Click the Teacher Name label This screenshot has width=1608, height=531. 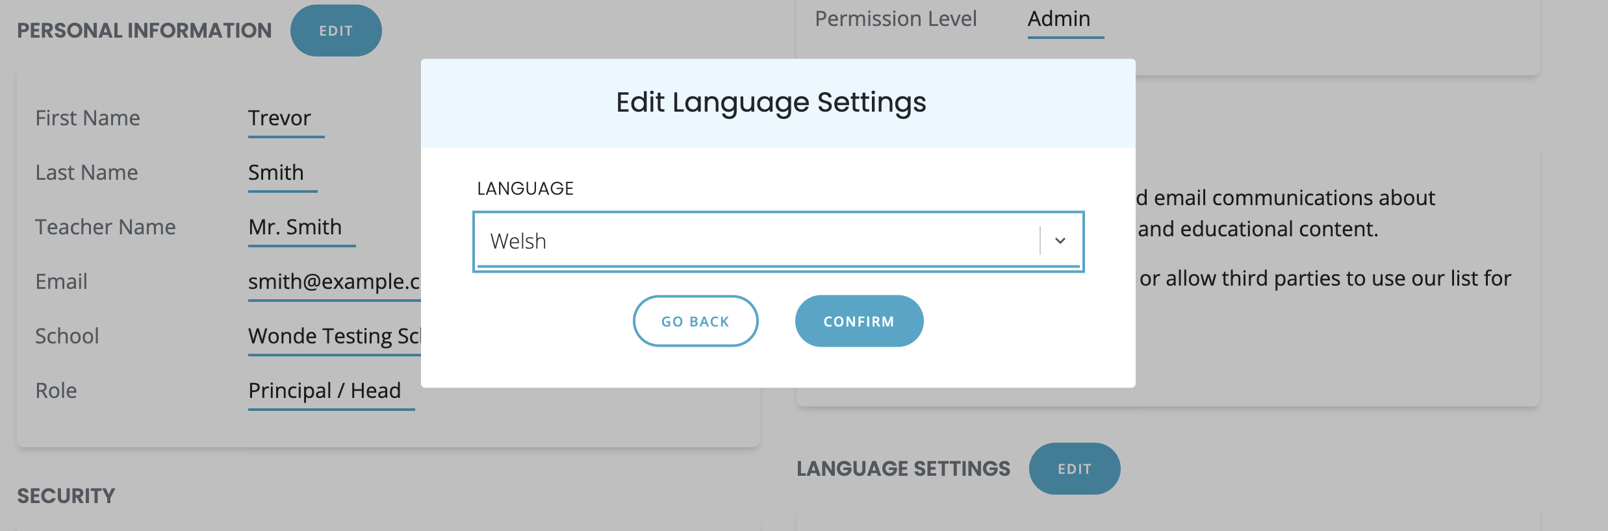pyautogui.click(x=105, y=227)
